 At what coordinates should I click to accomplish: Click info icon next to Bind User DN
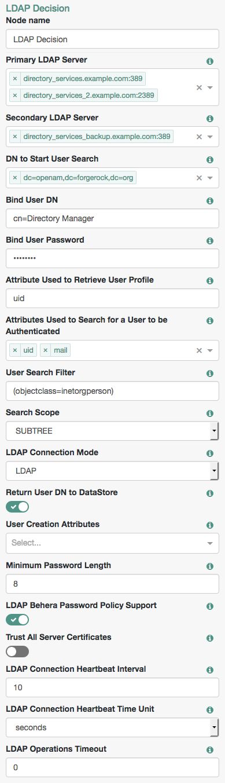pos(210,201)
